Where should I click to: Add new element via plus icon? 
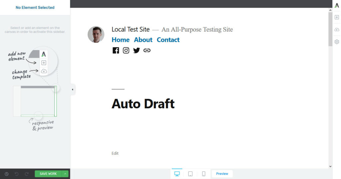tap(337, 17)
